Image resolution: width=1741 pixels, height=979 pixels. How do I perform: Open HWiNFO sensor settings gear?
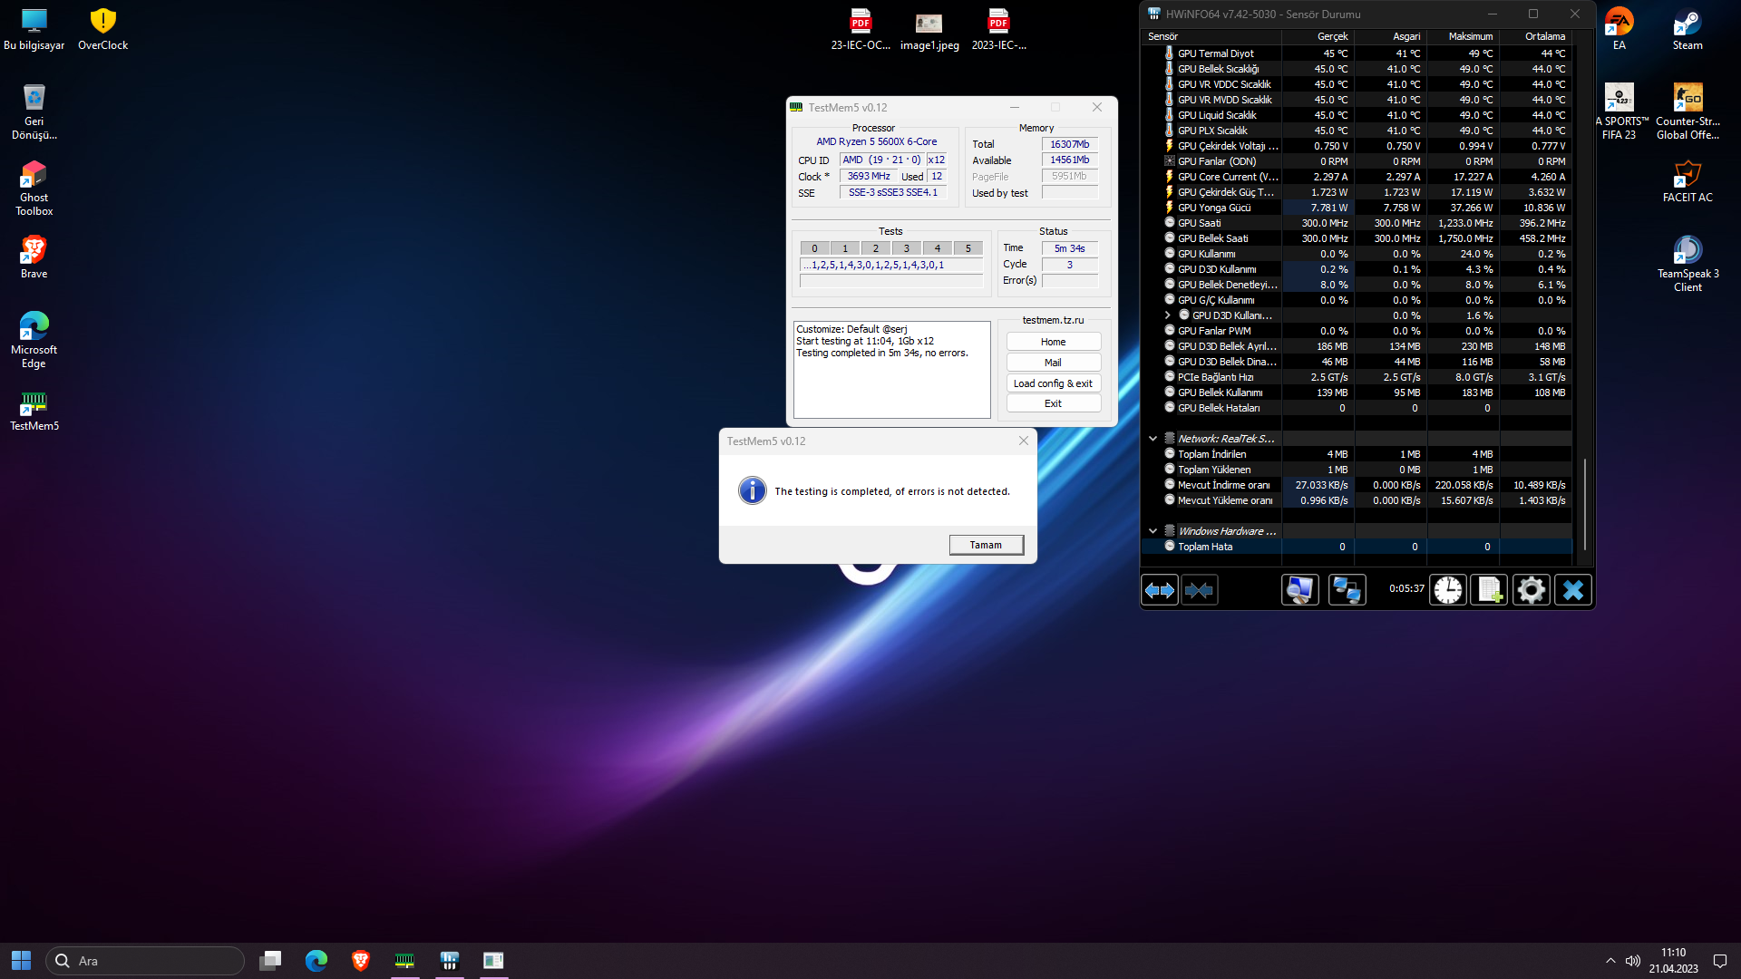[x=1531, y=590]
